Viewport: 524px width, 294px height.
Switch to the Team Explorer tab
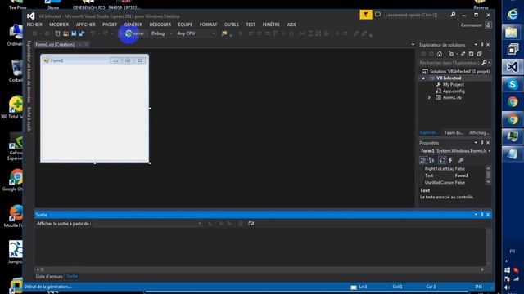pos(454,132)
